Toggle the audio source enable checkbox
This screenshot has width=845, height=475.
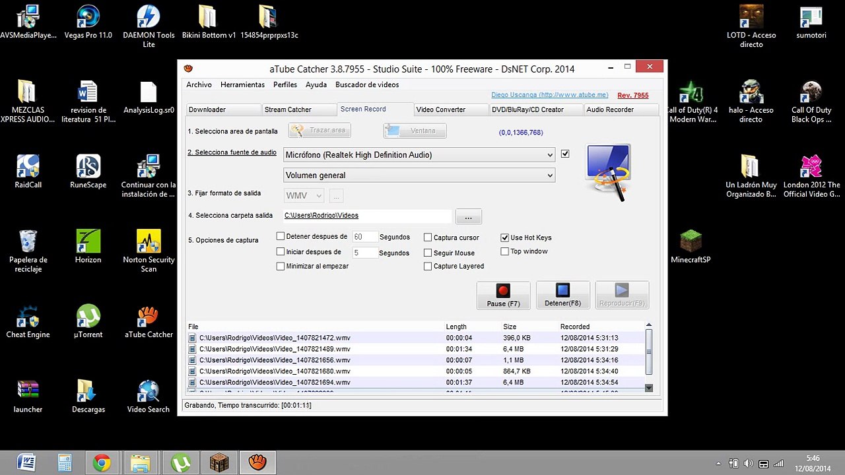(565, 154)
